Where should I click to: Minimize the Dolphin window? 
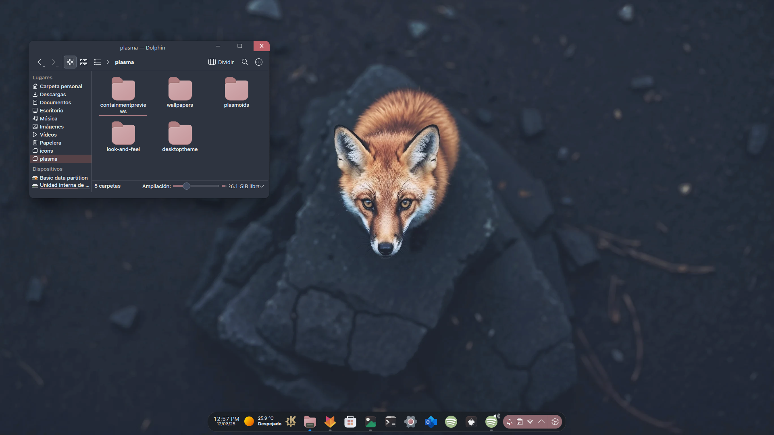(x=218, y=46)
